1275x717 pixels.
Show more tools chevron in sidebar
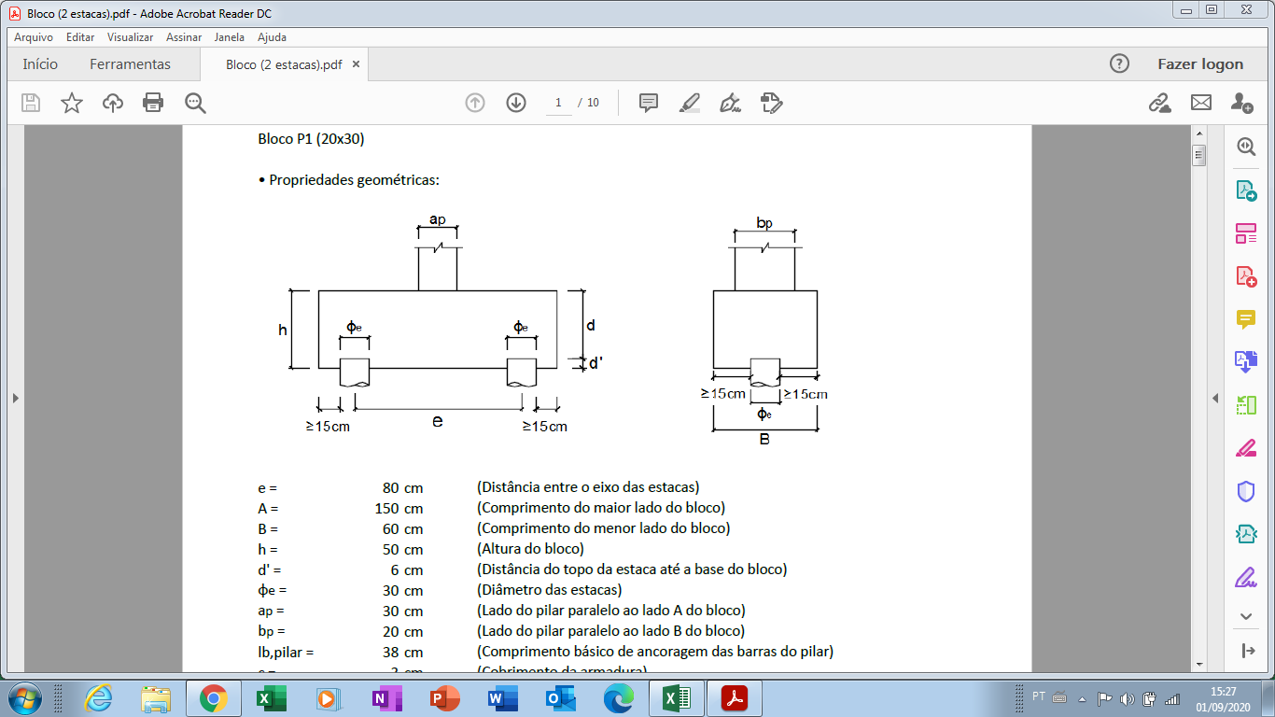coord(1246,616)
